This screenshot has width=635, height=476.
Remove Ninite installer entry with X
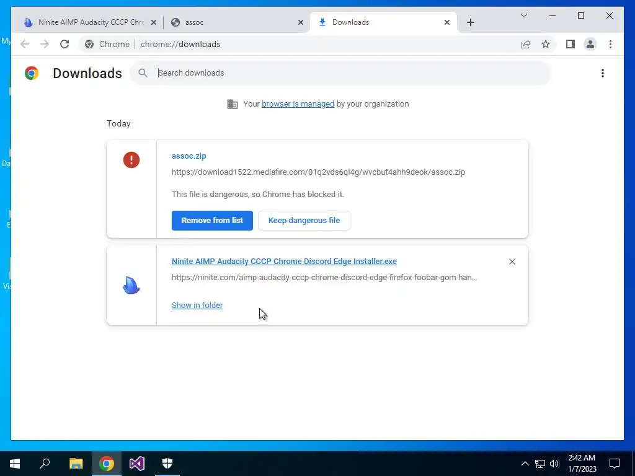coord(512,262)
